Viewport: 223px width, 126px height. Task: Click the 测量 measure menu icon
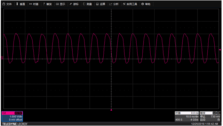[x=84, y=4]
